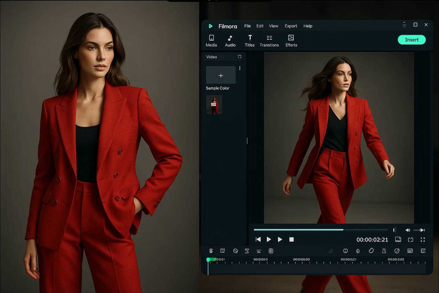Close the Filmora window

[426, 25]
